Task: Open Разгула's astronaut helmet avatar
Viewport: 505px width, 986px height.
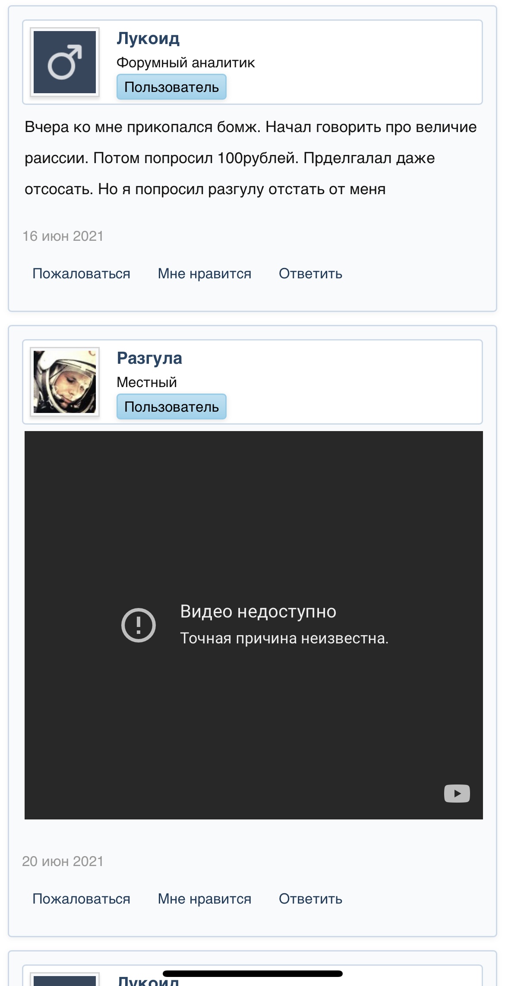Action: pos(65,382)
